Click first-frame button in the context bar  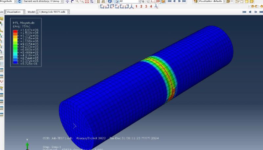[244, 12]
